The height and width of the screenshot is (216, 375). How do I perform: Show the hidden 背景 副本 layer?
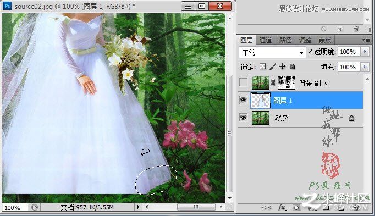coord(244,82)
